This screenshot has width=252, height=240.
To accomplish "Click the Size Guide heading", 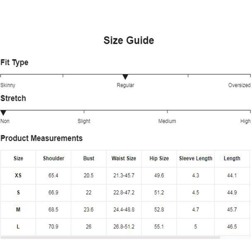I will pos(129,41).
